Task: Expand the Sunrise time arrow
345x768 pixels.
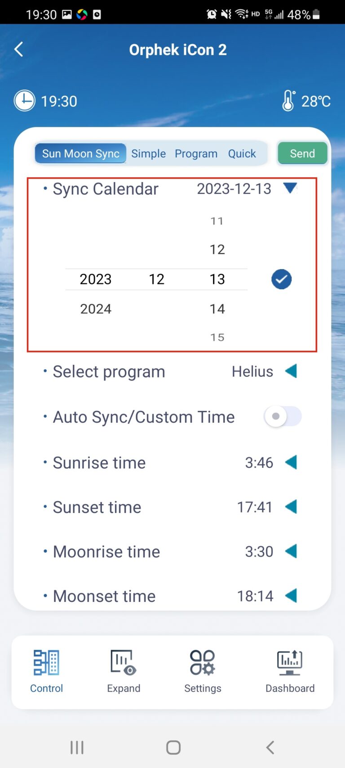Action: point(291,463)
